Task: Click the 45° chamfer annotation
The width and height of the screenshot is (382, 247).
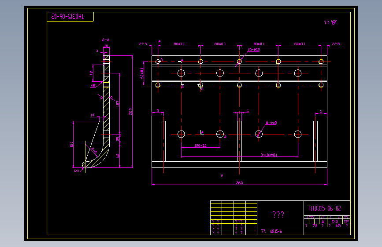Action: (x=93, y=86)
